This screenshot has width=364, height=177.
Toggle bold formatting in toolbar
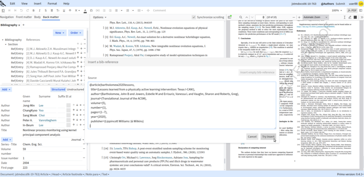click(x=34, y=10)
